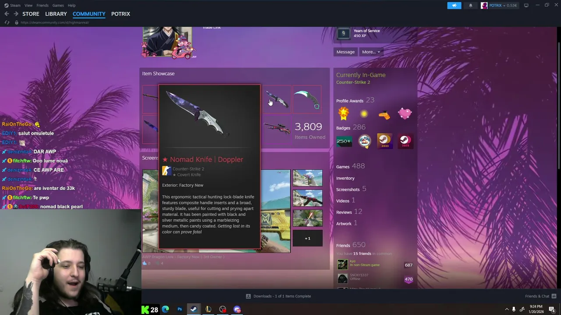Click the golden star ribbon award
Image resolution: width=561 pixels, height=315 pixels.
tap(344, 114)
